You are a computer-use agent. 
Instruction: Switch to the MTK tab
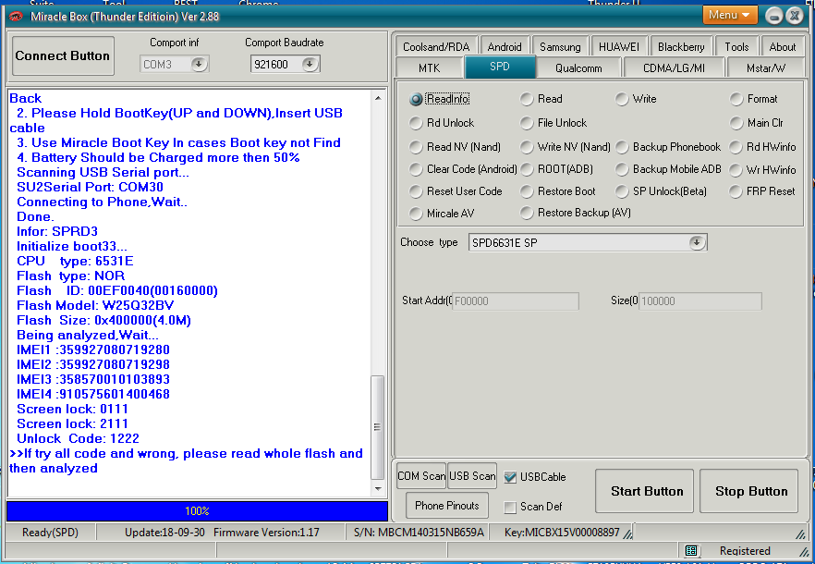[x=429, y=67]
